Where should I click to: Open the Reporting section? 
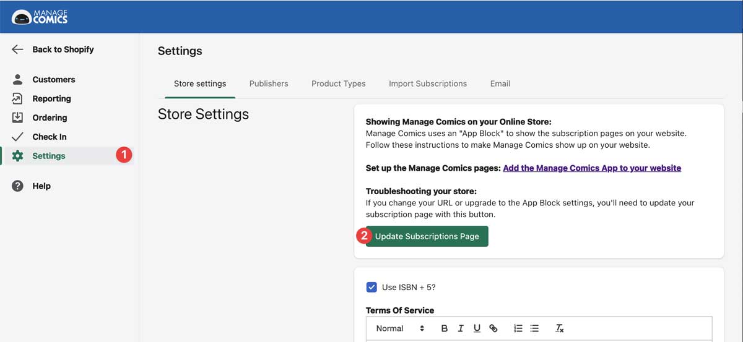[51, 98]
